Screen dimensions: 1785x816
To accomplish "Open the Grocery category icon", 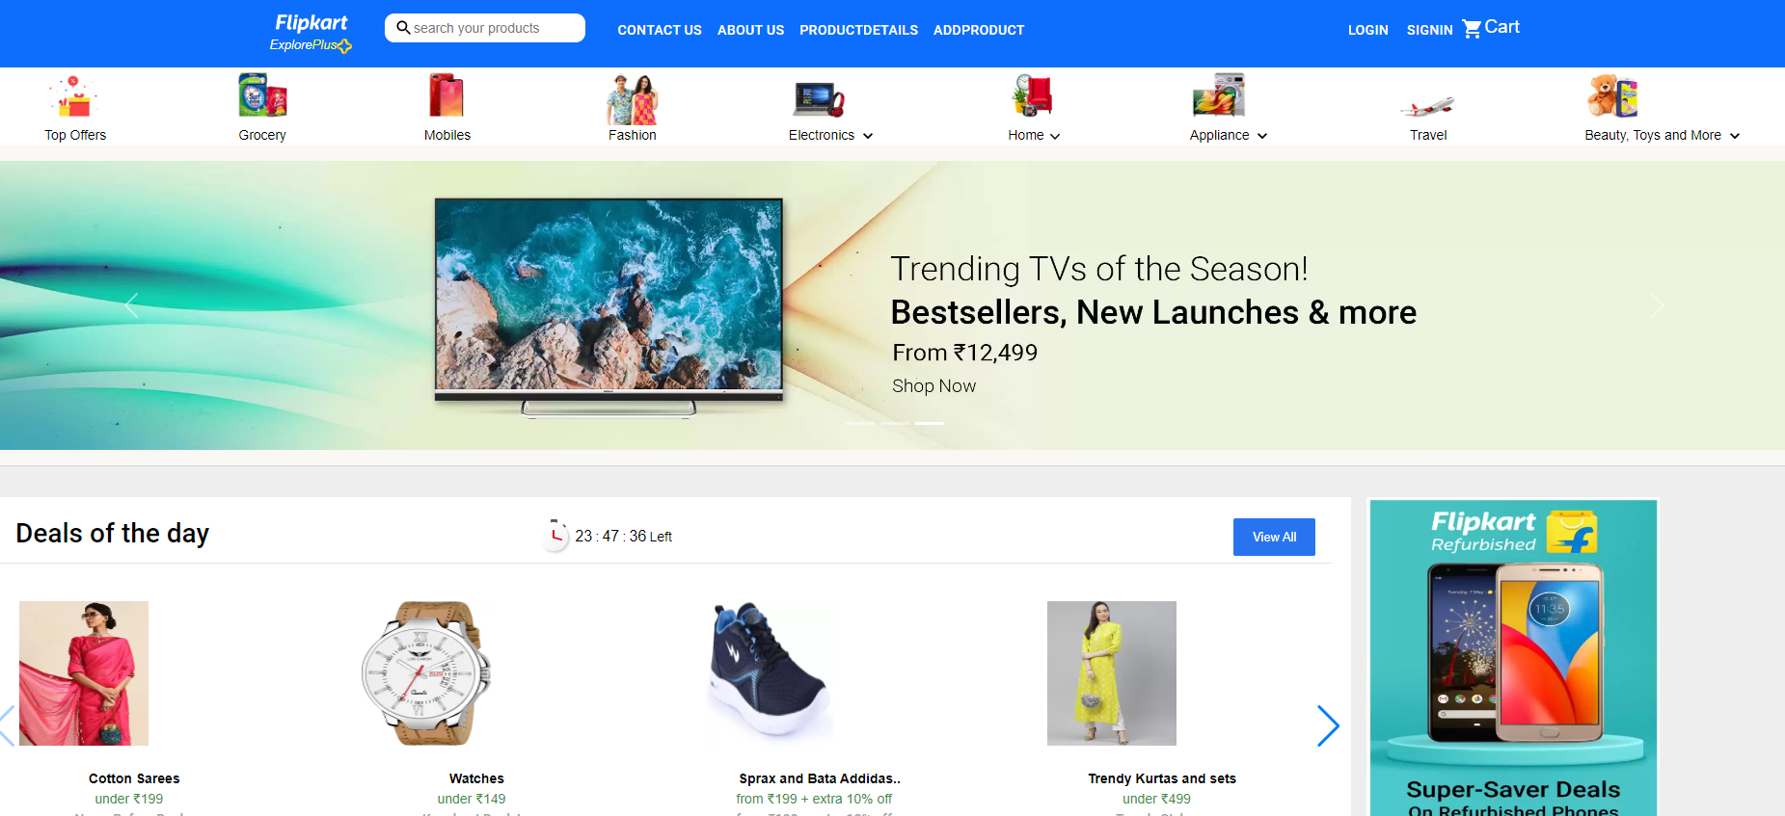I will (262, 95).
